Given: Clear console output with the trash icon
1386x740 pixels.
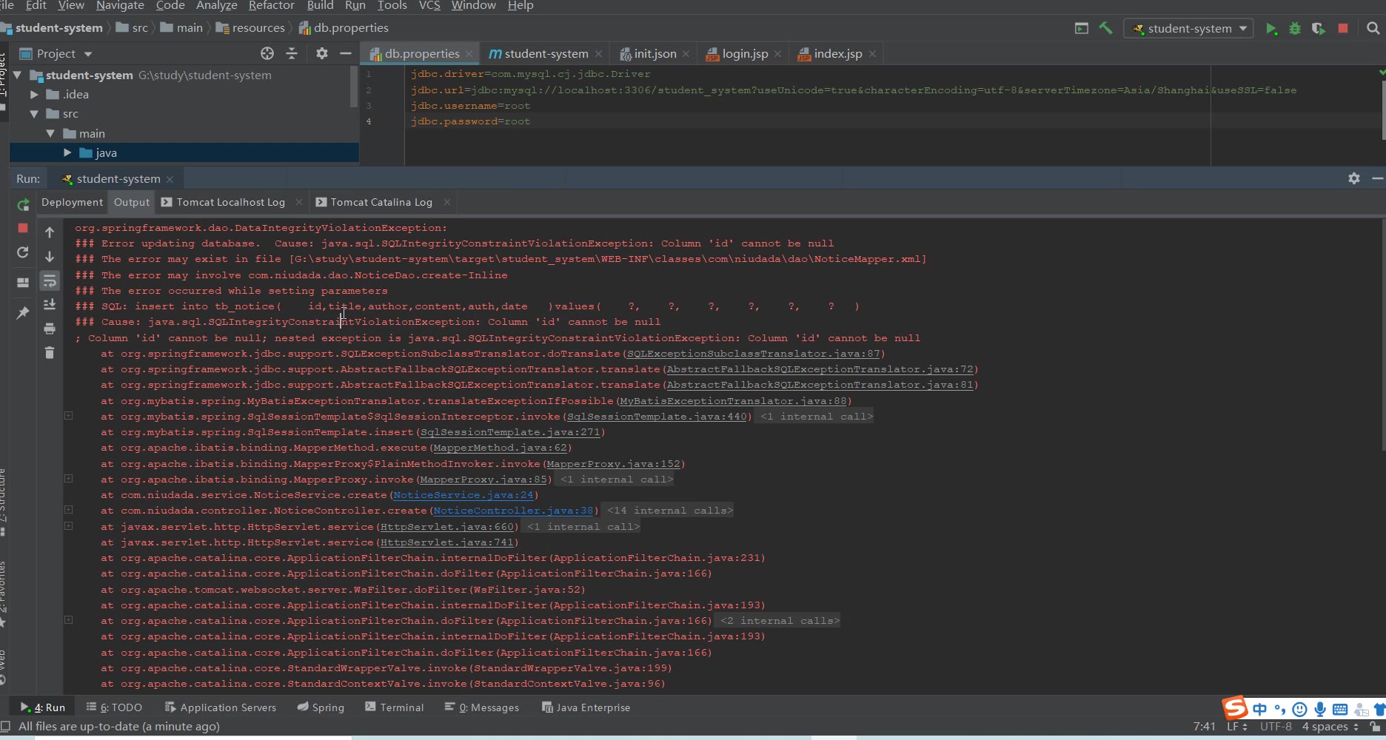Looking at the screenshot, I should point(50,352).
